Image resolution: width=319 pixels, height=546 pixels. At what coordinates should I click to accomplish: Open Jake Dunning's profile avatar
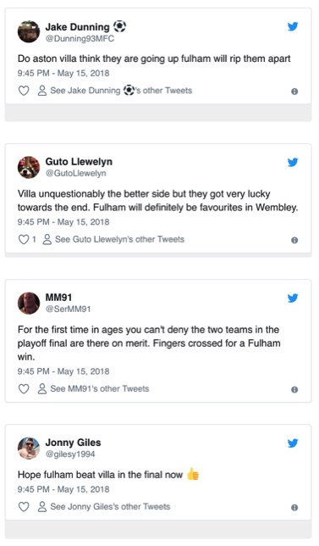point(29,31)
